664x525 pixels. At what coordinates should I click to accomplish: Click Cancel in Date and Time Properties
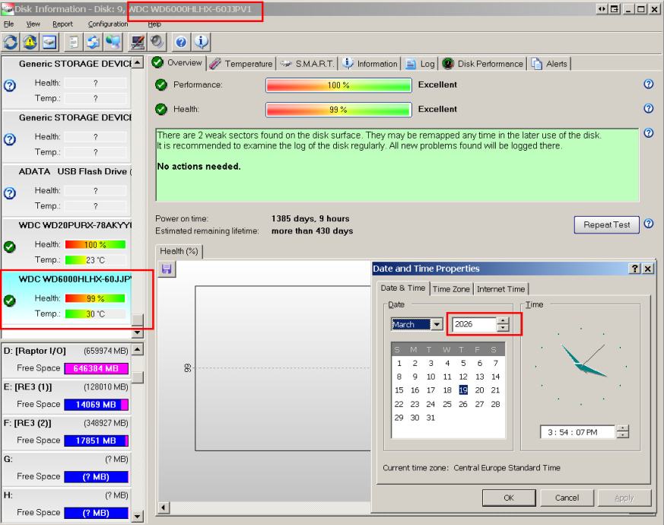[567, 498]
